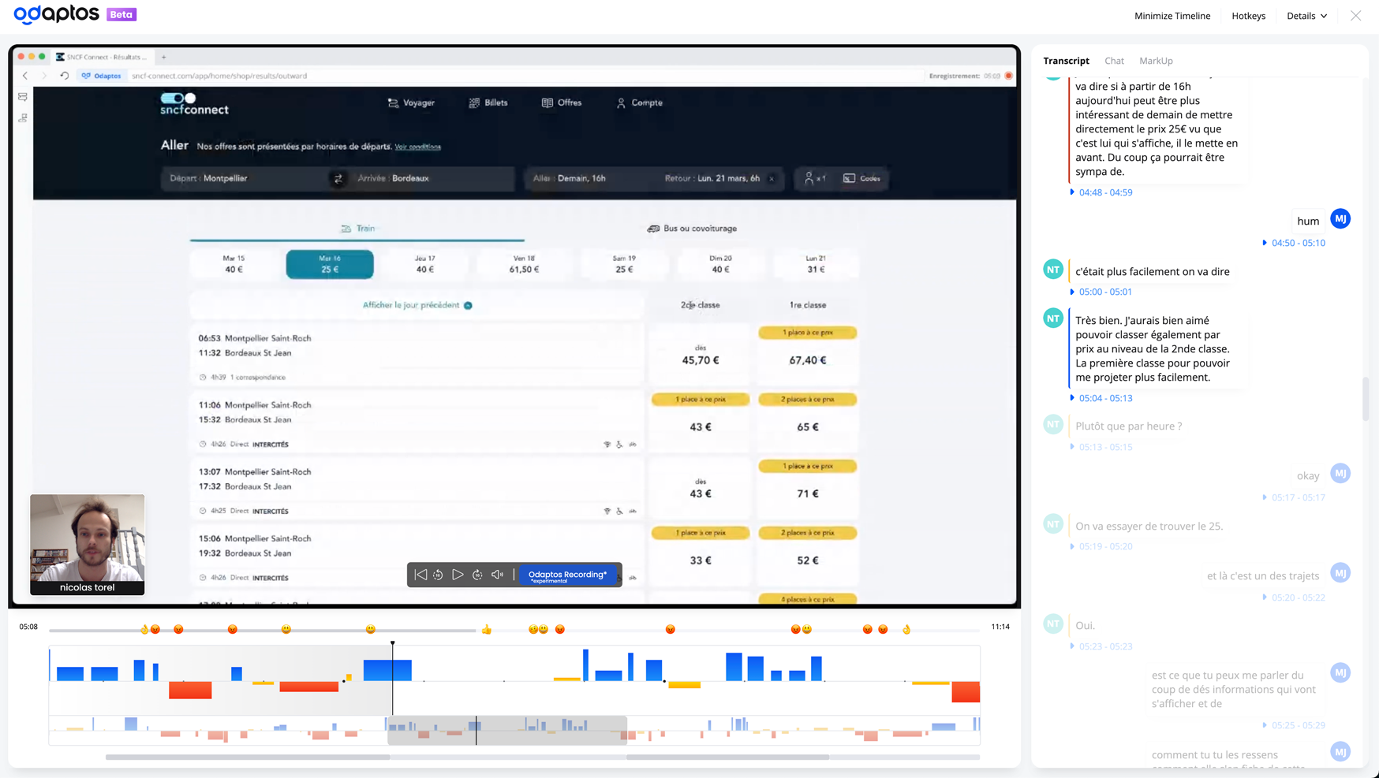
Task: Mute the recording with the volume icon
Action: (x=497, y=575)
